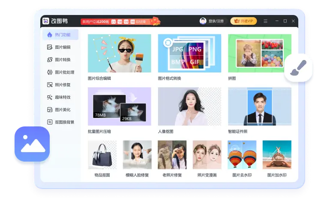Click the 新用户立减200元 promotion banner
324x201 pixels.
pyautogui.click(x=120, y=21)
